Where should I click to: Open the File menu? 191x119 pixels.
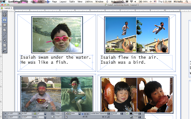click(26, 1)
